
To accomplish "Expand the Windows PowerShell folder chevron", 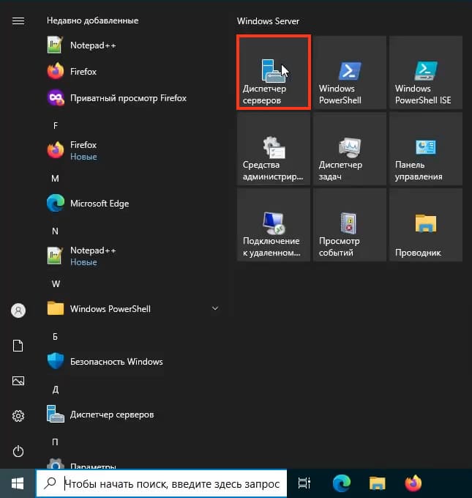I will pyautogui.click(x=215, y=308).
